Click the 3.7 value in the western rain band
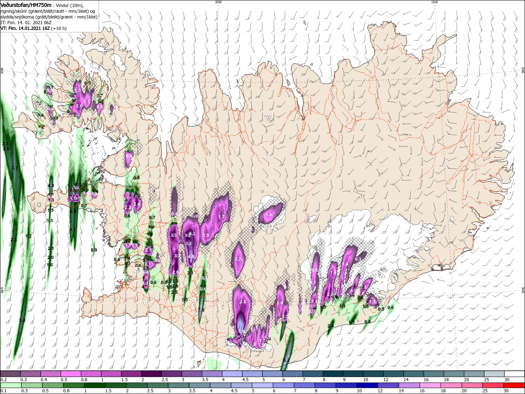 (15, 168)
